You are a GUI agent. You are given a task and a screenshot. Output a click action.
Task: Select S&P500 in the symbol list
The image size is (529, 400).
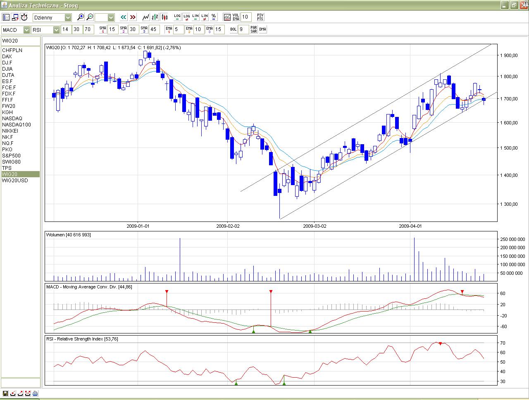pos(11,156)
